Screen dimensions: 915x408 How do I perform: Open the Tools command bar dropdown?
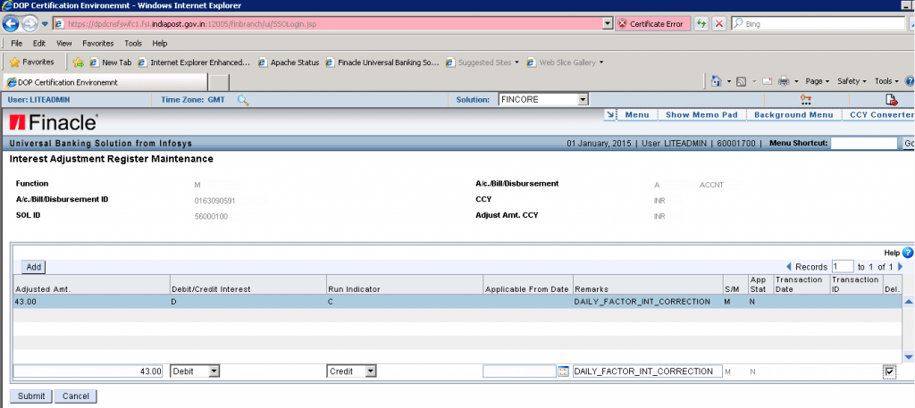pyautogui.click(x=886, y=81)
